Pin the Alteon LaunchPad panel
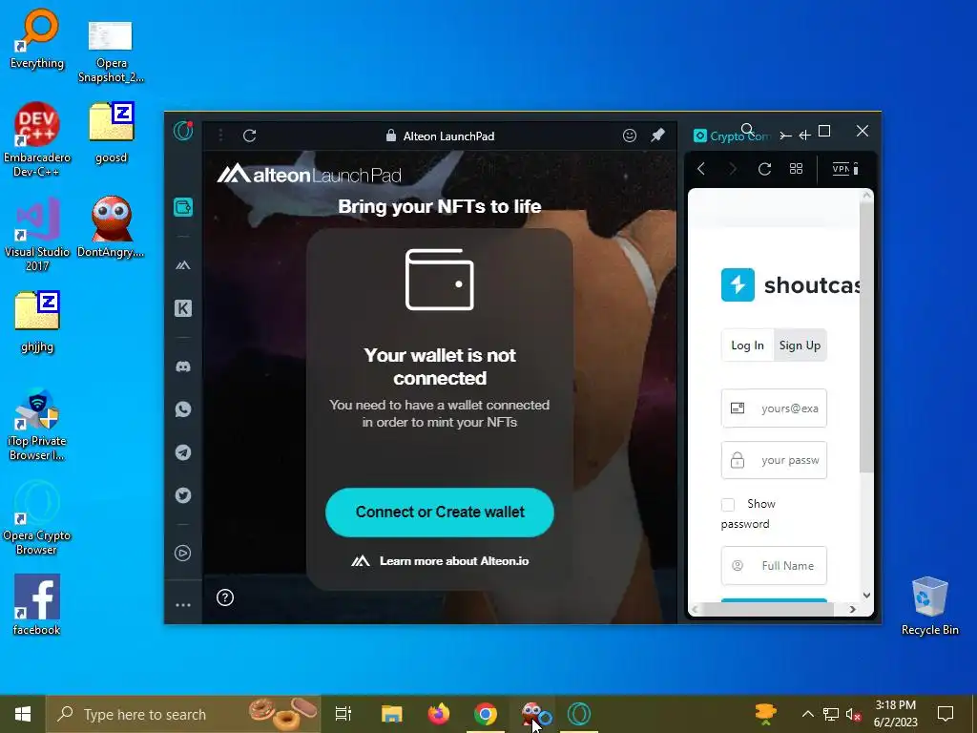The width and height of the screenshot is (977, 733). [x=658, y=136]
